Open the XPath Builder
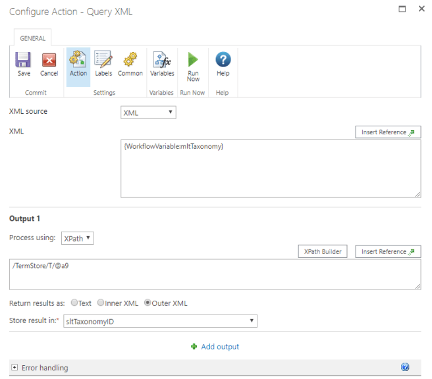 pyautogui.click(x=322, y=251)
